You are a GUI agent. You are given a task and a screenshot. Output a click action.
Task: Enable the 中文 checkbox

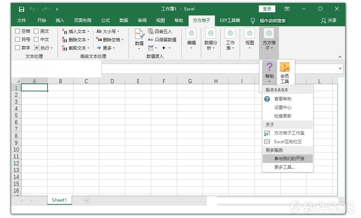click(36, 39)
